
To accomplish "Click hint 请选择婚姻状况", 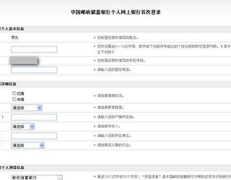I will coord(110,96).
